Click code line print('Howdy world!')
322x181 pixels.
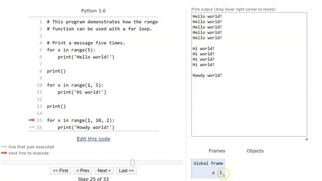coord(86,127)
